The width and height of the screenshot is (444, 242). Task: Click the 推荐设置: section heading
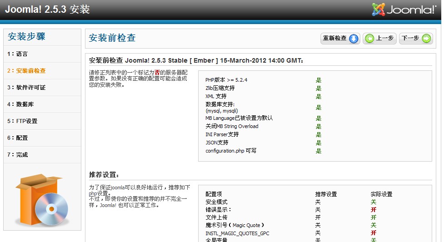click(x=104, y=175)
